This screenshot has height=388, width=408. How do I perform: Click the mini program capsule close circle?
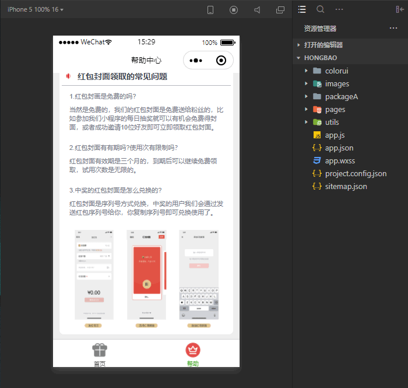pyautogui.click(x=221, y=61)
